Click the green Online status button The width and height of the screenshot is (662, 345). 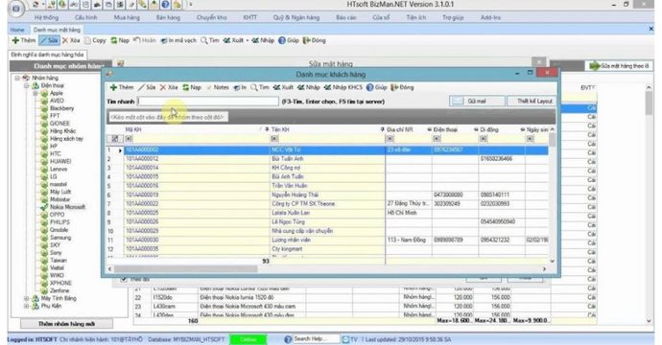pyautogui.click(x=248, y=339)
